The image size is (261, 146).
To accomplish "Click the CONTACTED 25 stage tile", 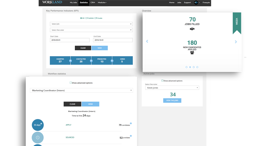I will 81,60.
